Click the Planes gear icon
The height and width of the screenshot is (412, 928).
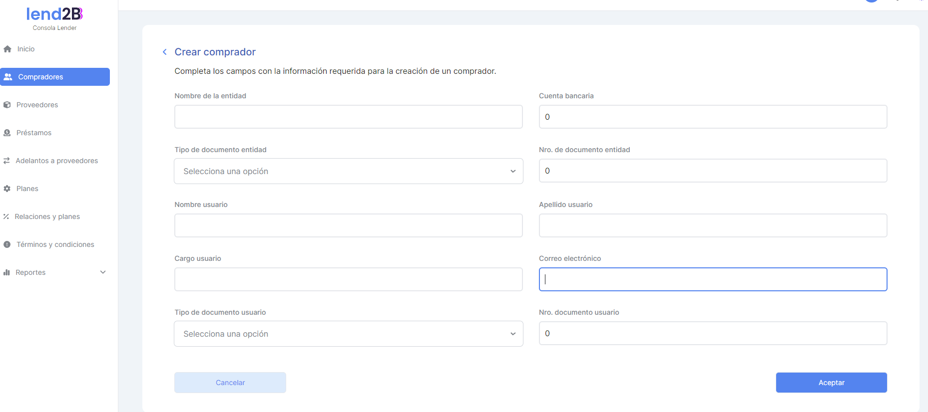7,189
